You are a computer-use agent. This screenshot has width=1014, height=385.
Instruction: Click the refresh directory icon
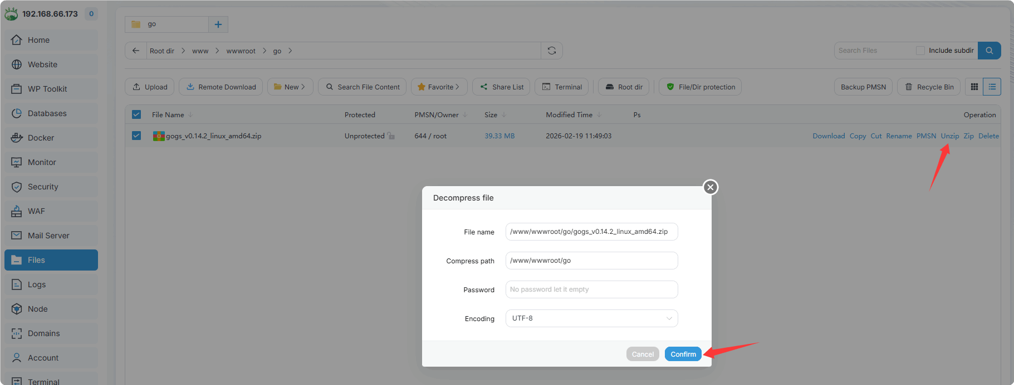pyautogui.click(x=551, y=51)
